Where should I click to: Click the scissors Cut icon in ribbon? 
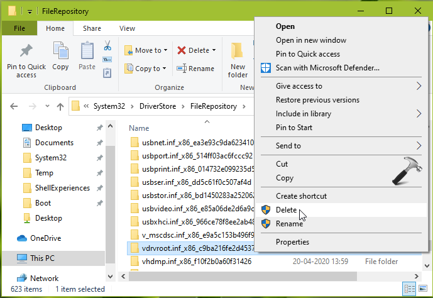pos(107,46)
